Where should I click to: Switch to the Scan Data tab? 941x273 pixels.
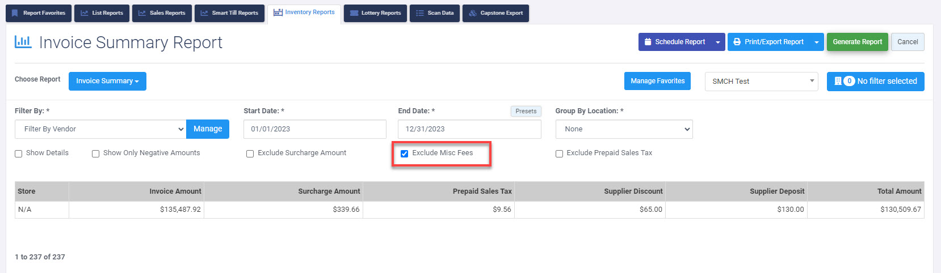click(435, 13)
